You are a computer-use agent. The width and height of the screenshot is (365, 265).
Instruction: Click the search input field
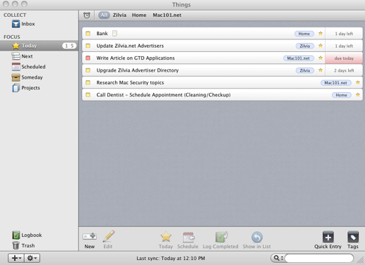(319, 258)
